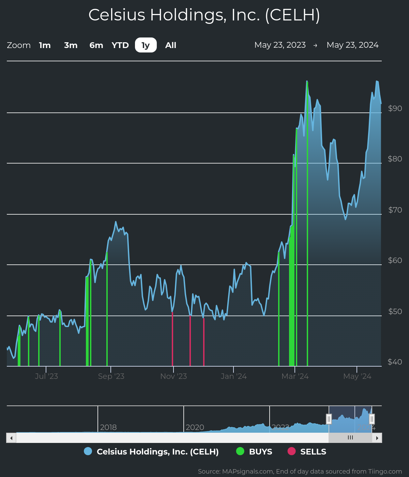Hide the SELLS markers via the legend
The height and width of the screenshot is (477, 409).
coord(313,451)
